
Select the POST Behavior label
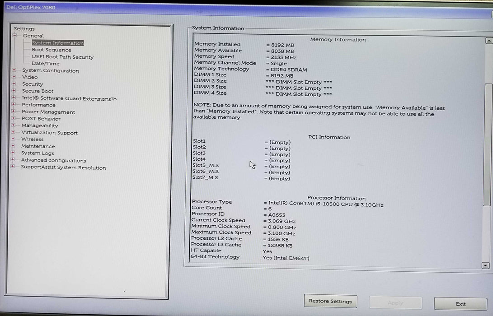point(41,119)
